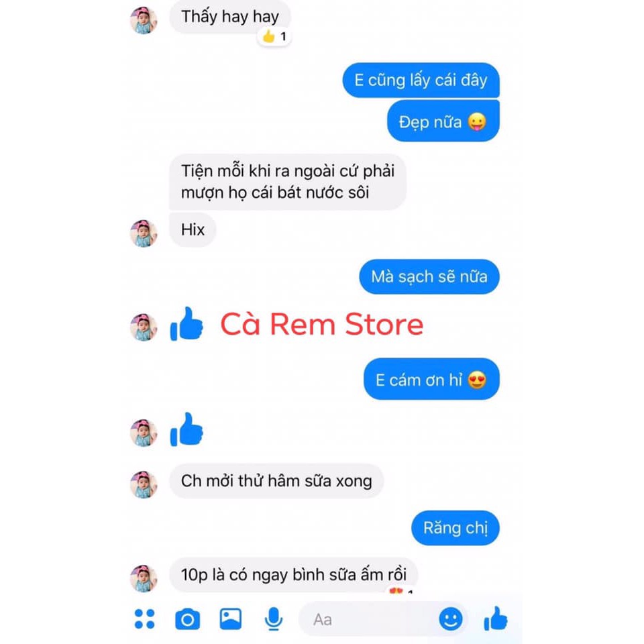
Task: Tap the microphone voice message icon
Action: click(x=273, y=619)
